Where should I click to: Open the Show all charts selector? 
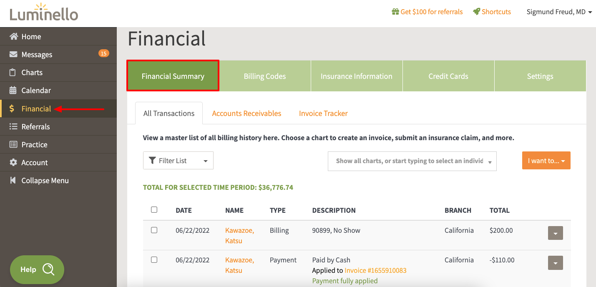[x=412, y=161]
